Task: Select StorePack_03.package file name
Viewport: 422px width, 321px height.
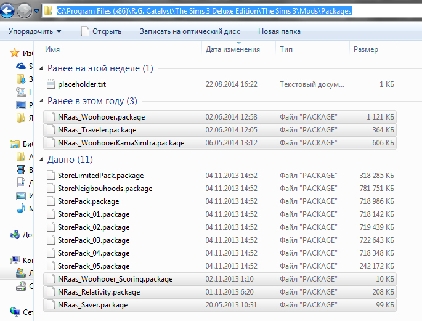Action: [94, 240]
